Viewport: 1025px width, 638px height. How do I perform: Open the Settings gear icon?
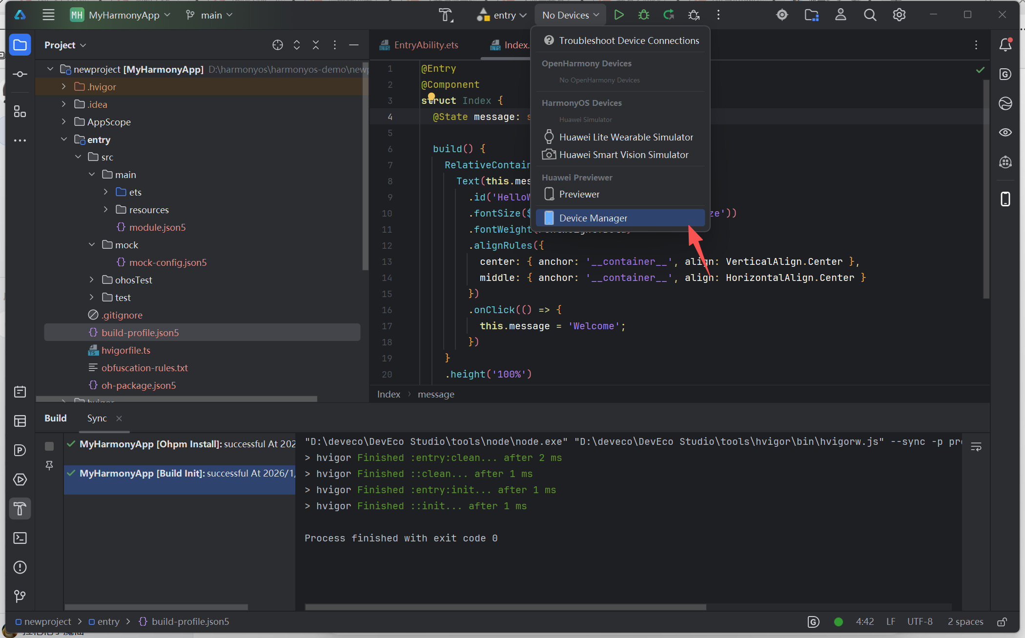(899, 15)
